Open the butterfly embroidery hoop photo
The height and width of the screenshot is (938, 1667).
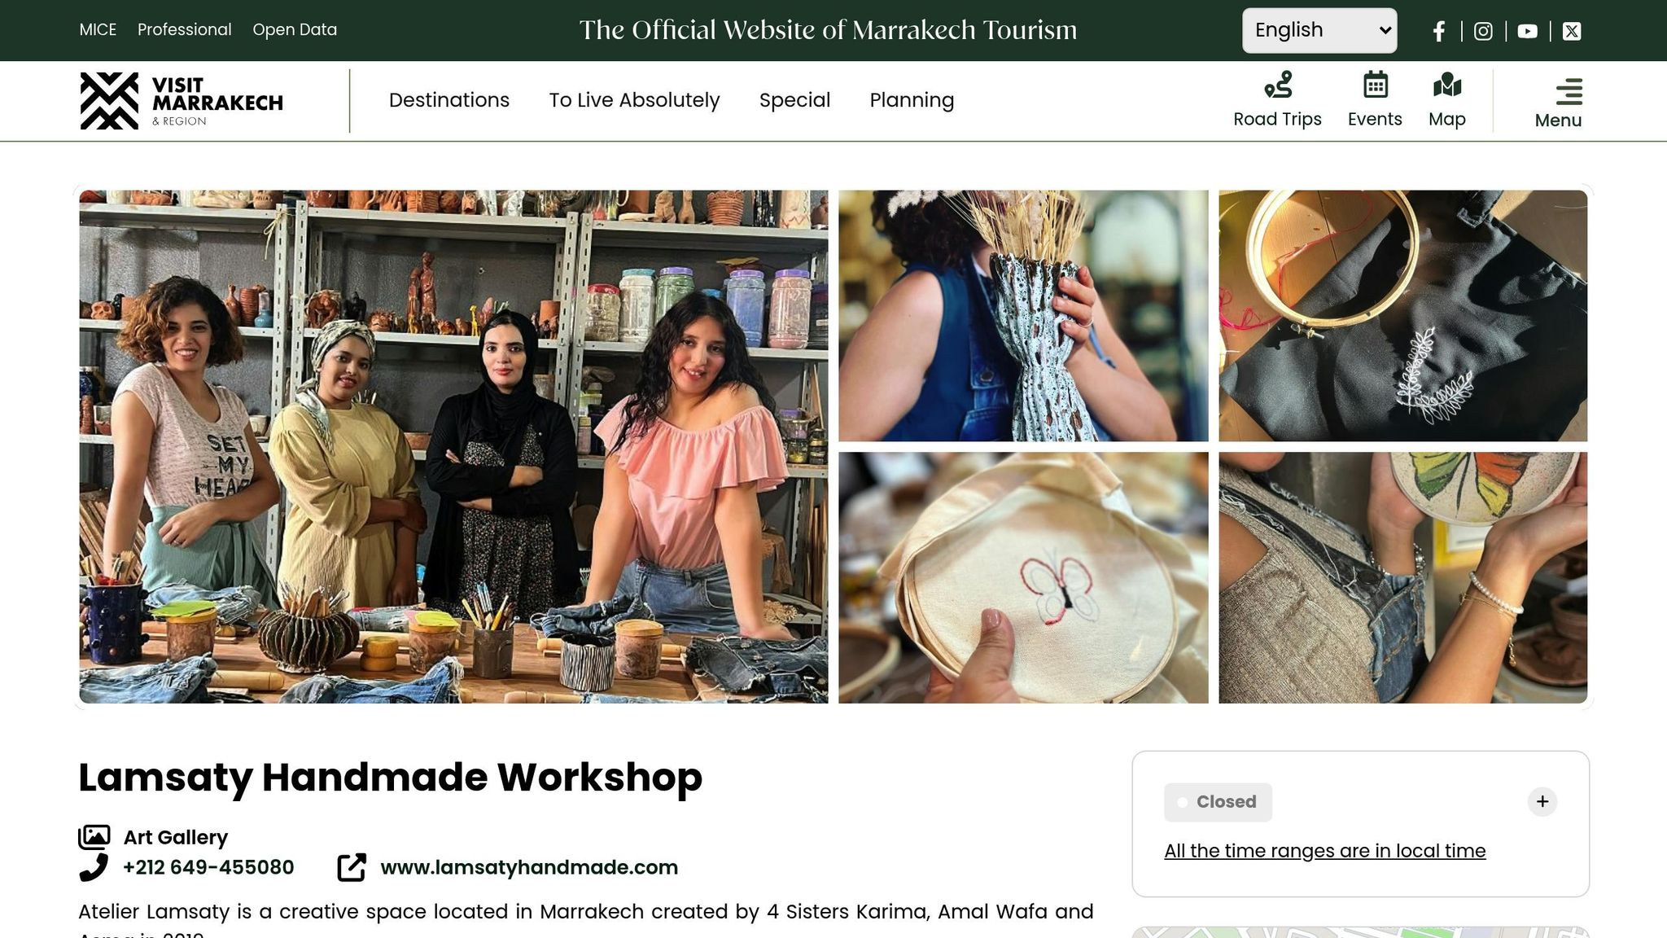coord(1023,578)
